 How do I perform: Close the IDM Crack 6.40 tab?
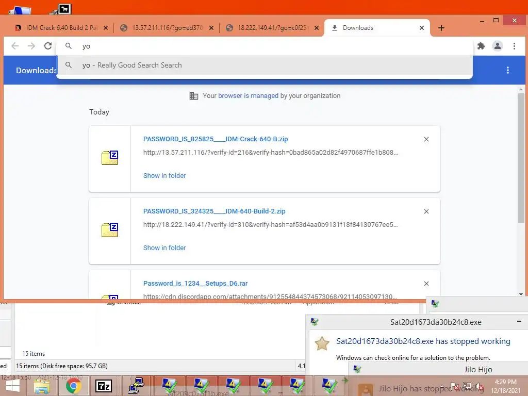[106, 28]
